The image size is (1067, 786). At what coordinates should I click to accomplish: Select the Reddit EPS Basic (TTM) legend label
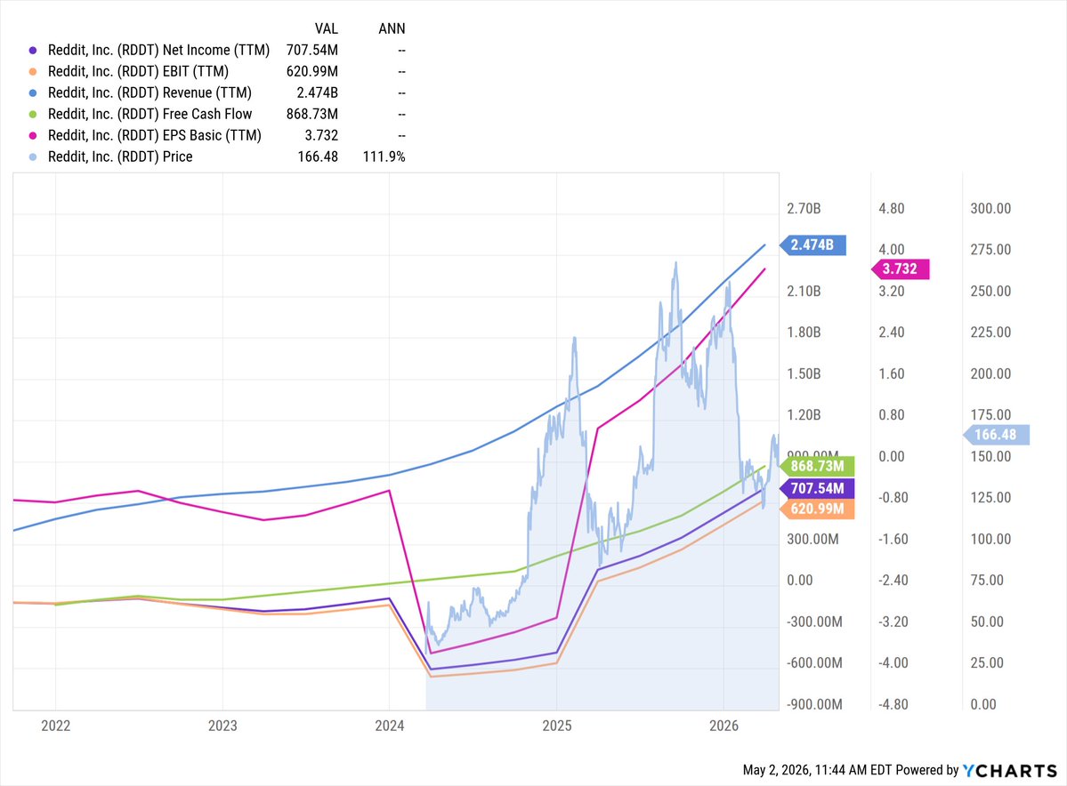155,135
